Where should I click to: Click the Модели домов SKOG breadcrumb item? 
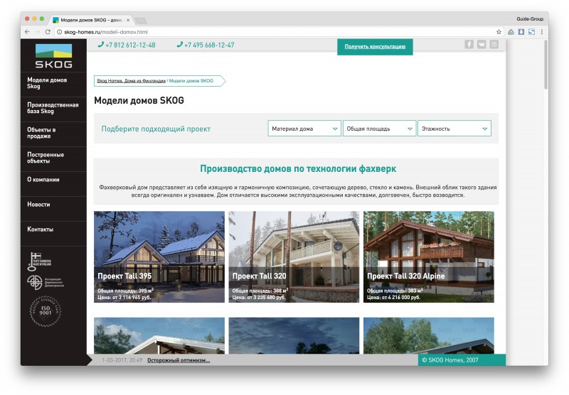[x=191, y=81]
